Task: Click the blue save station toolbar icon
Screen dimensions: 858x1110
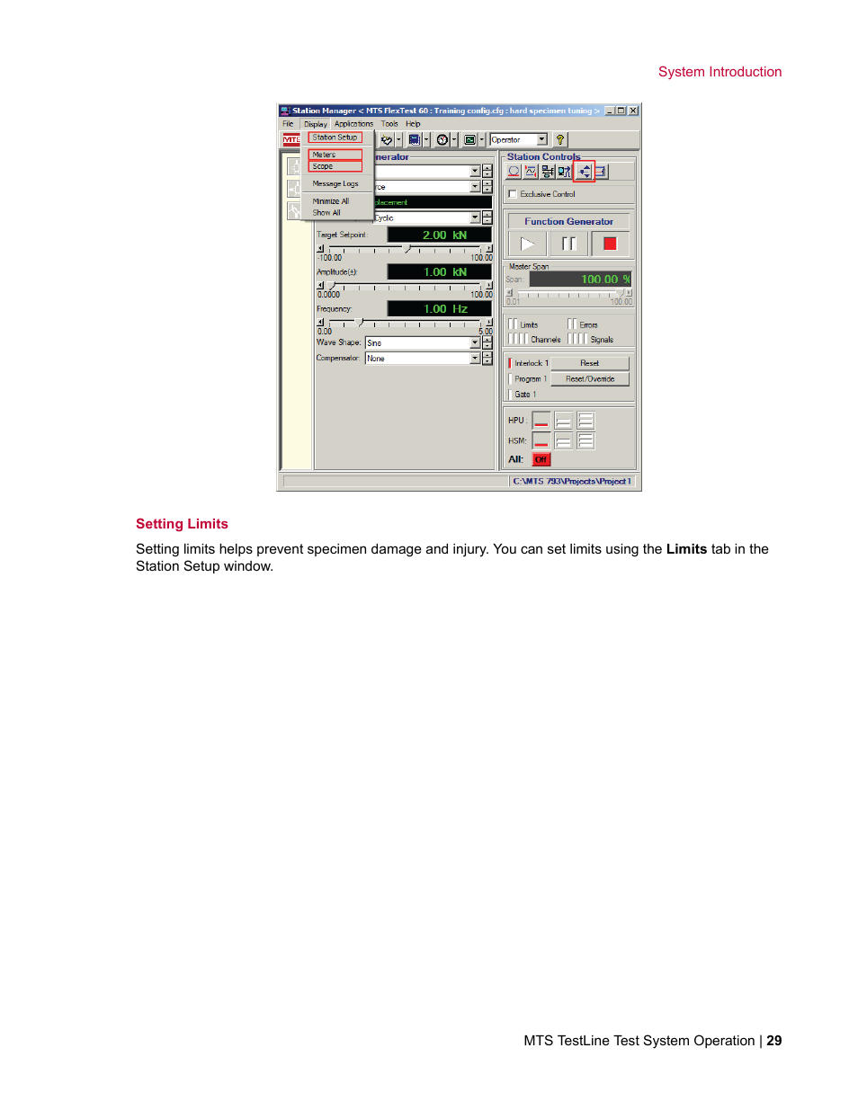Action: pos(415,140)
